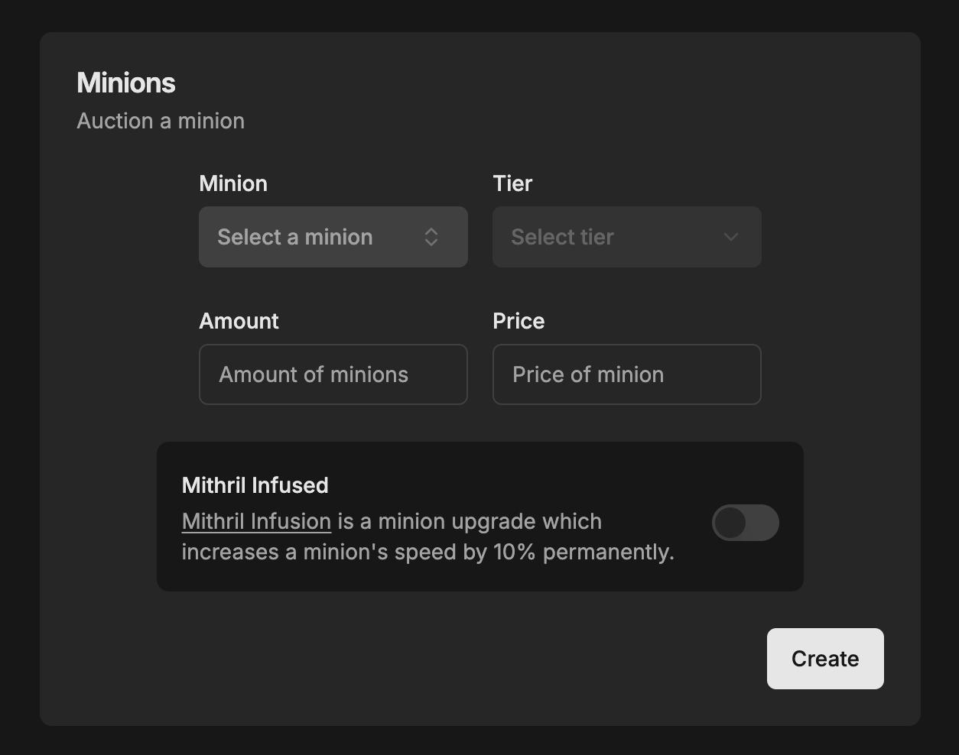Open the 'Mithril Infusion' underlined link
The height and width of the screenshot is (755, 959).
point(256,521)
